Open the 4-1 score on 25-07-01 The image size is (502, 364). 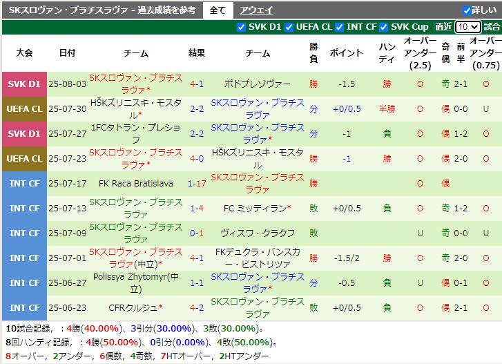197,258
